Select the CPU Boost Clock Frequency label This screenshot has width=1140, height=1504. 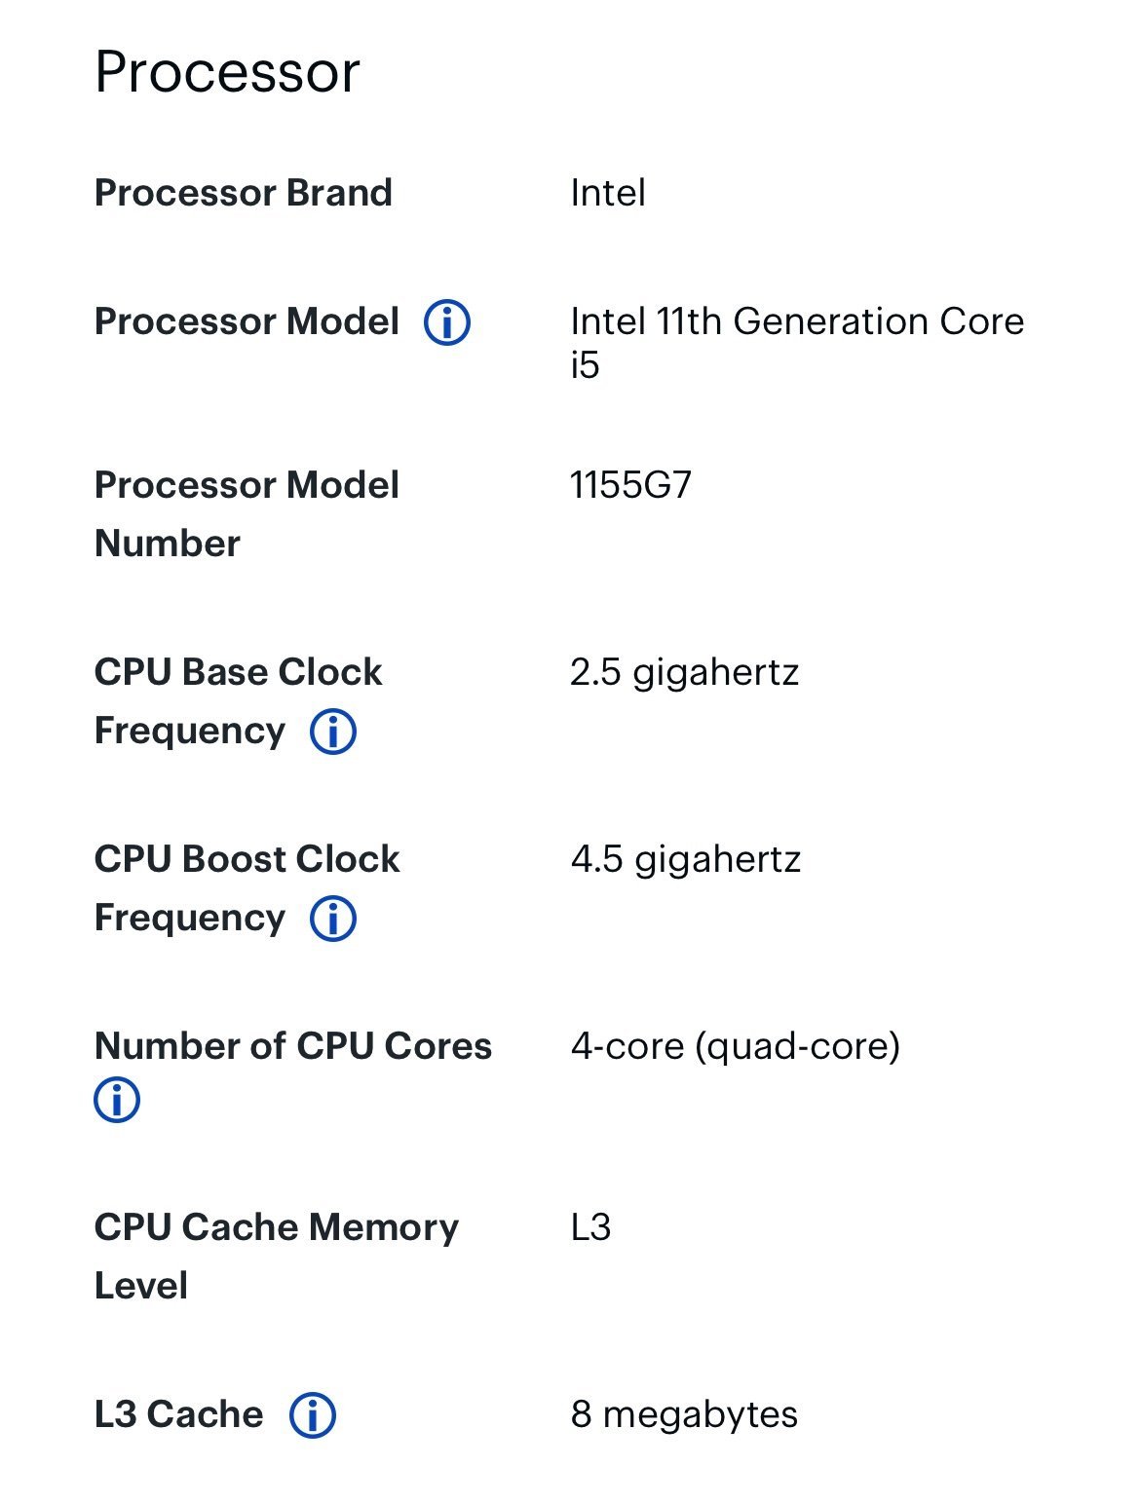pyautogui.click(x=247, y=888)
